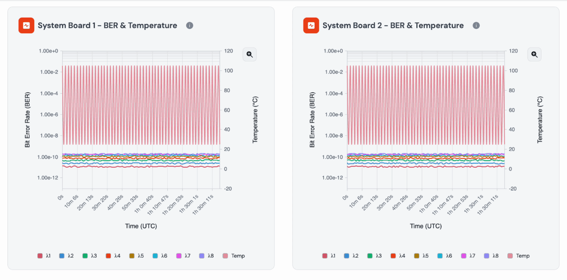Click λ7 magenta swatch in Board 1 legend
Image resolution: width=567 pixels, height=280 pixels.
[179, 256]
